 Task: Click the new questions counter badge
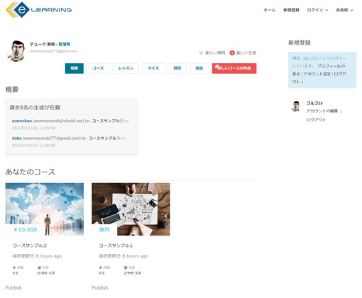pos(201,53)
